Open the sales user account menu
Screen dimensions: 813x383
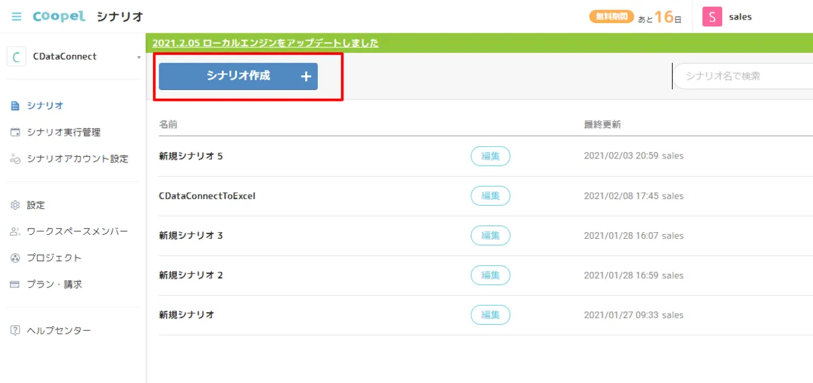[x=740, y=17]
